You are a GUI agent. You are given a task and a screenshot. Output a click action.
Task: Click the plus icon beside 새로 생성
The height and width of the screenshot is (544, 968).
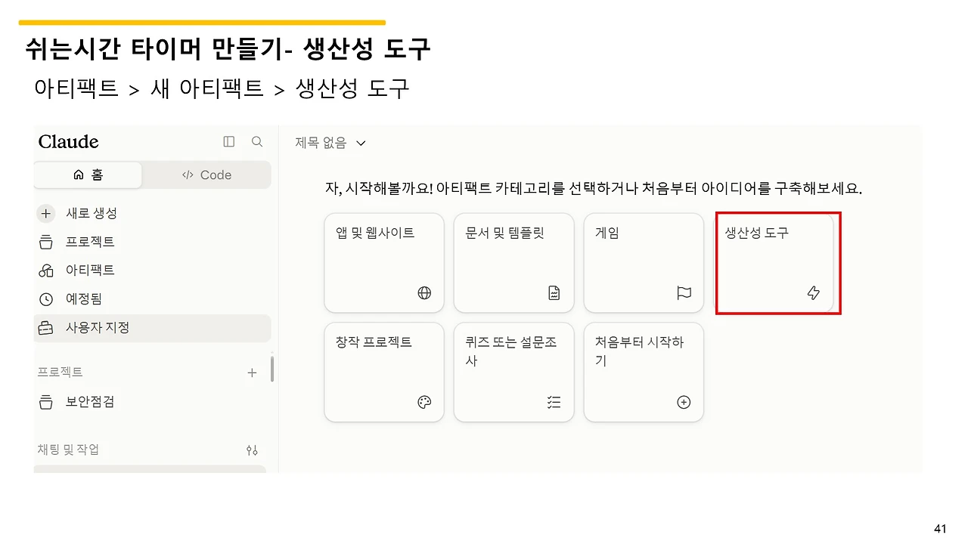click(46, 214)
